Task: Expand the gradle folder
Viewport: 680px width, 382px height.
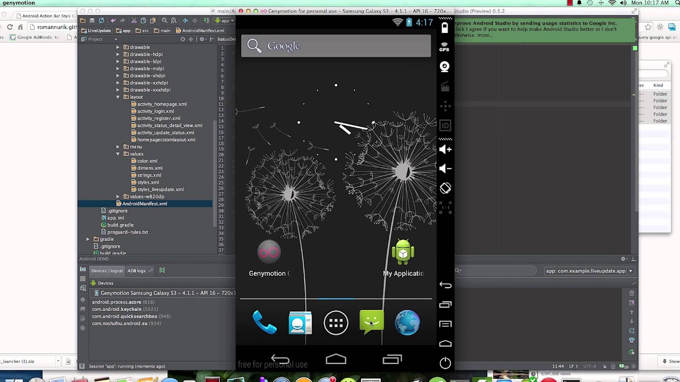Action: point(88,239)
